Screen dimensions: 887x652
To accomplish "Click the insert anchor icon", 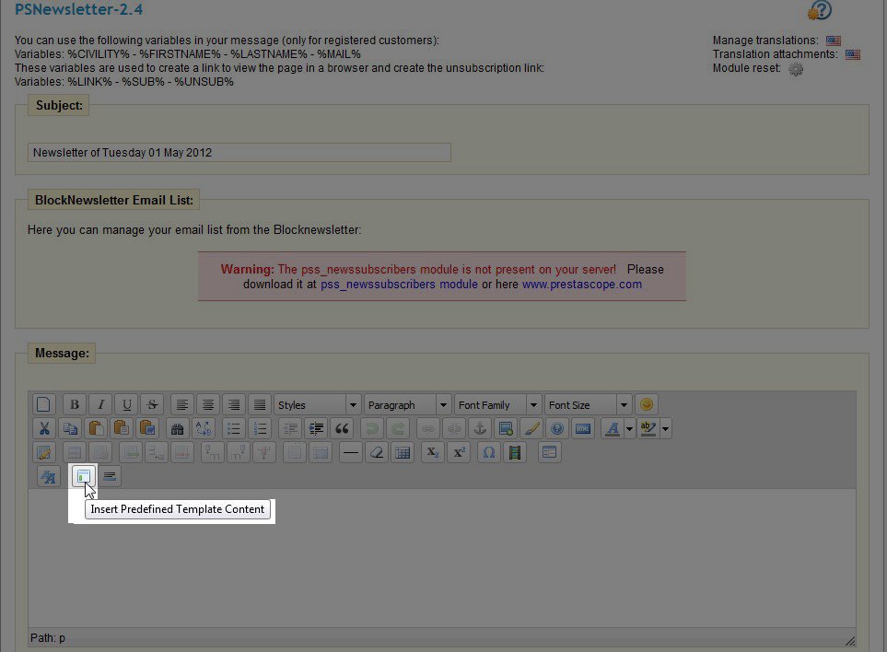I will [x=478, y=428].
